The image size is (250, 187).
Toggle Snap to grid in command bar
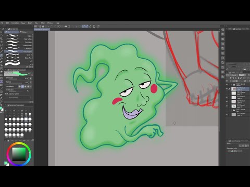click(90, 26)
